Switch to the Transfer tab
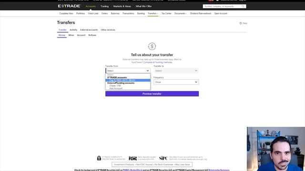 pyautogui.click(x=62, y=30)
